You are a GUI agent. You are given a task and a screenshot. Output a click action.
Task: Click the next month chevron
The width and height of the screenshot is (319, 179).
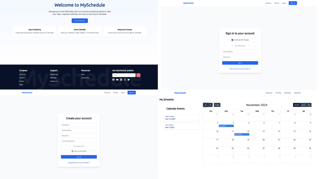210,105
